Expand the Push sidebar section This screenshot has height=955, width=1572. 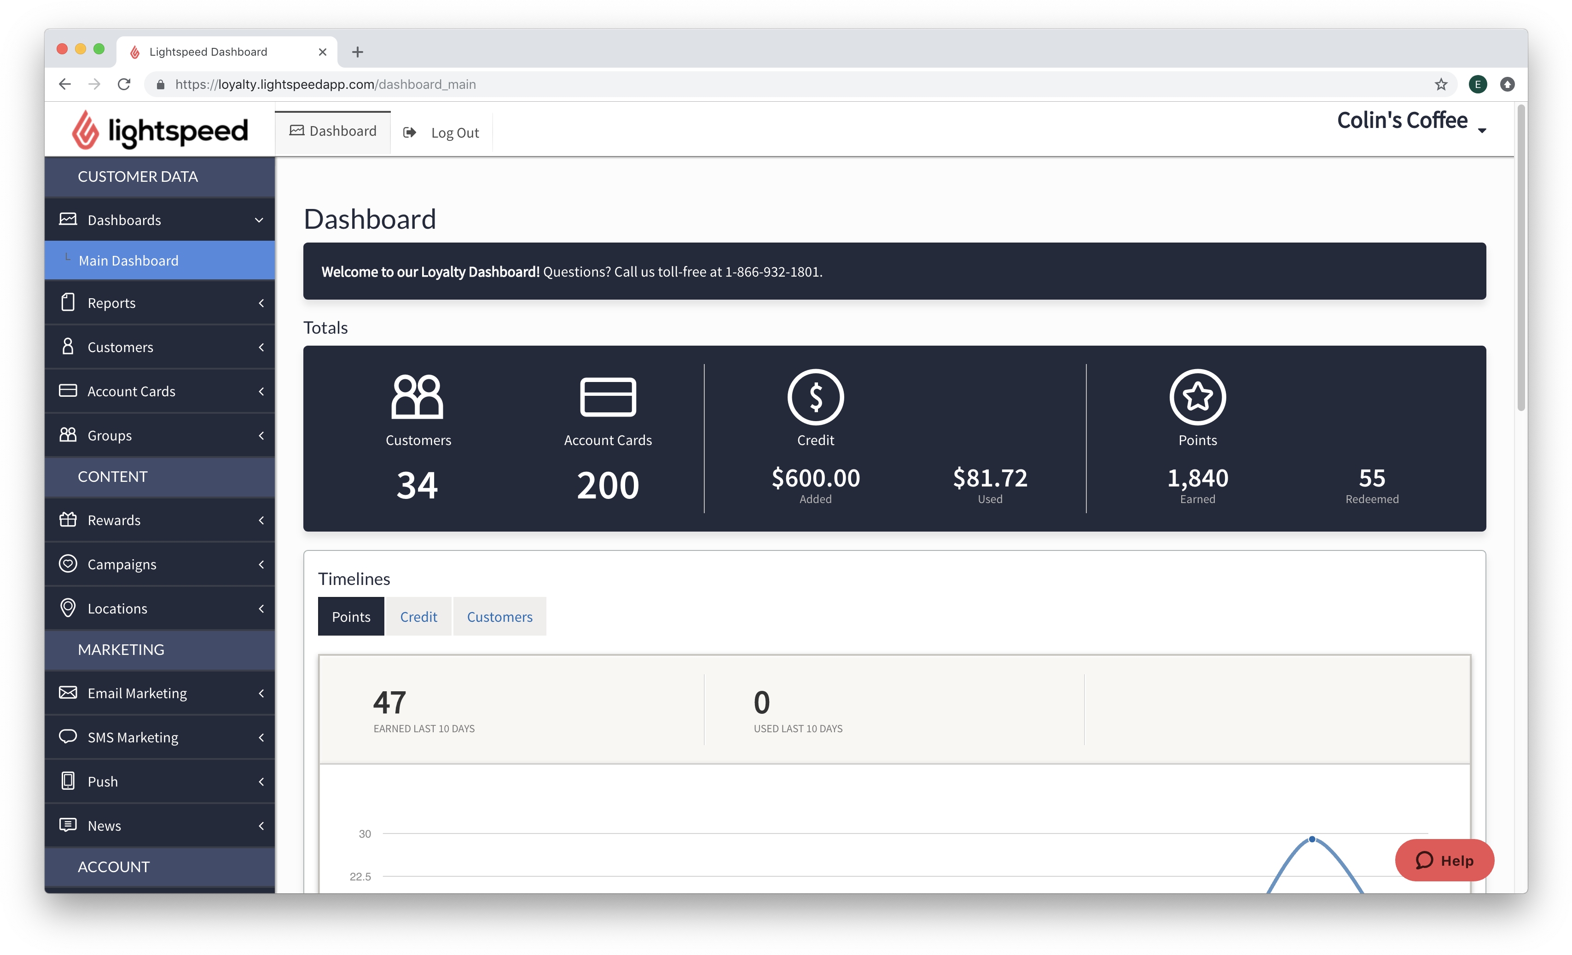(261, 781)
